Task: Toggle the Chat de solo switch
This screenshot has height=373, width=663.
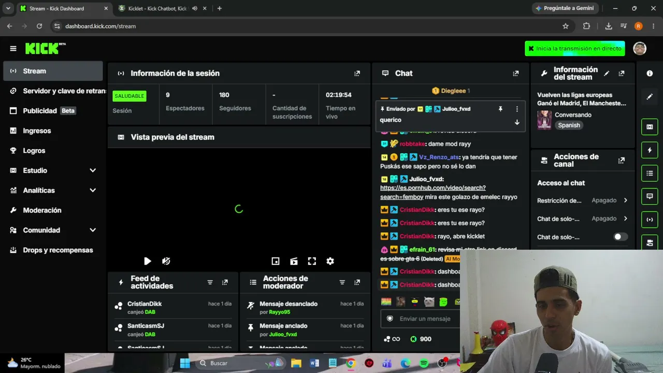Action: pyautogui.click(x=621, y=237)
